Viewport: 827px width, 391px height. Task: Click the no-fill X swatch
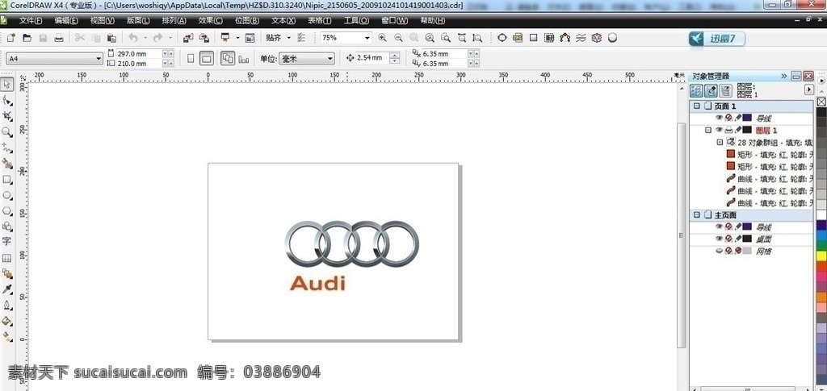click(x=821, y=102)
